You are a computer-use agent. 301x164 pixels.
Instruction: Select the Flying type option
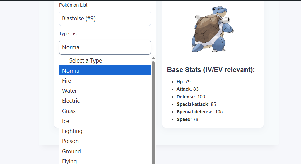[x=105, y=161]
